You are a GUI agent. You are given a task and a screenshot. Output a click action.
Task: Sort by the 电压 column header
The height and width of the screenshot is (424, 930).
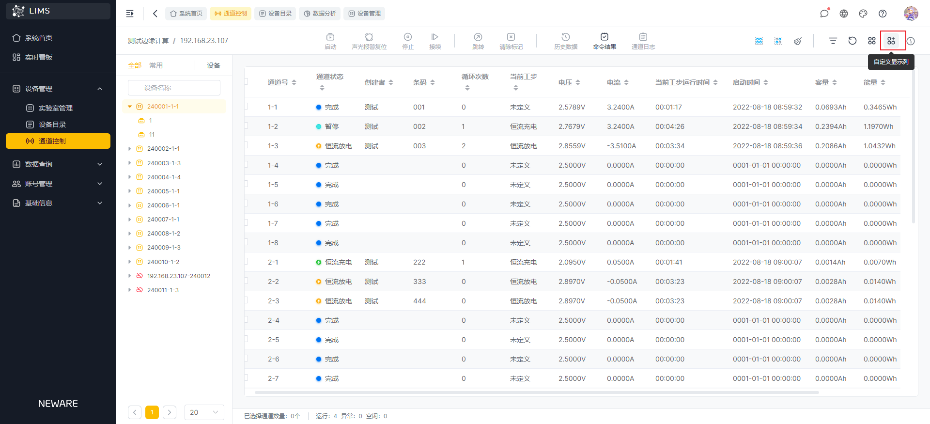569,82
